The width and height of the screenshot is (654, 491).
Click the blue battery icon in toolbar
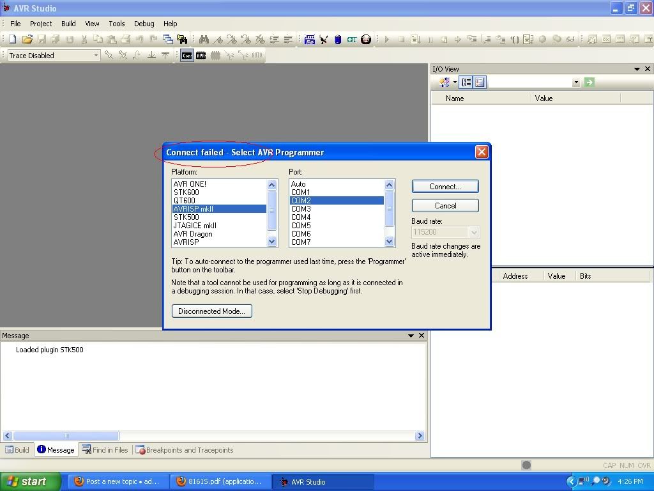pyautogui.click(x=337, y=39)
